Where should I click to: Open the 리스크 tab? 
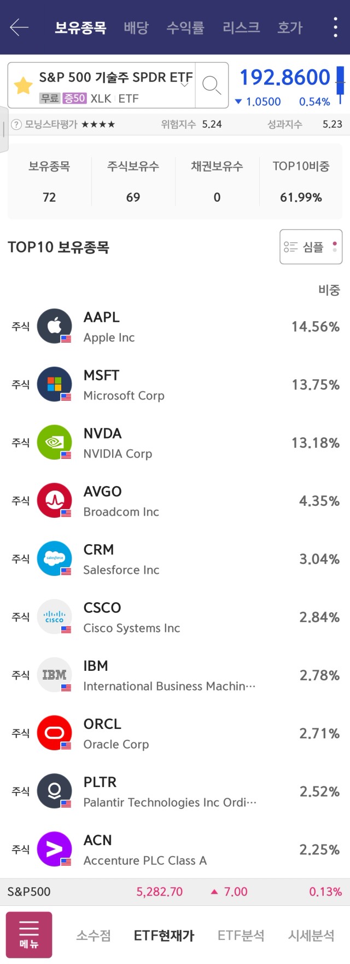[x=241, y=27]
